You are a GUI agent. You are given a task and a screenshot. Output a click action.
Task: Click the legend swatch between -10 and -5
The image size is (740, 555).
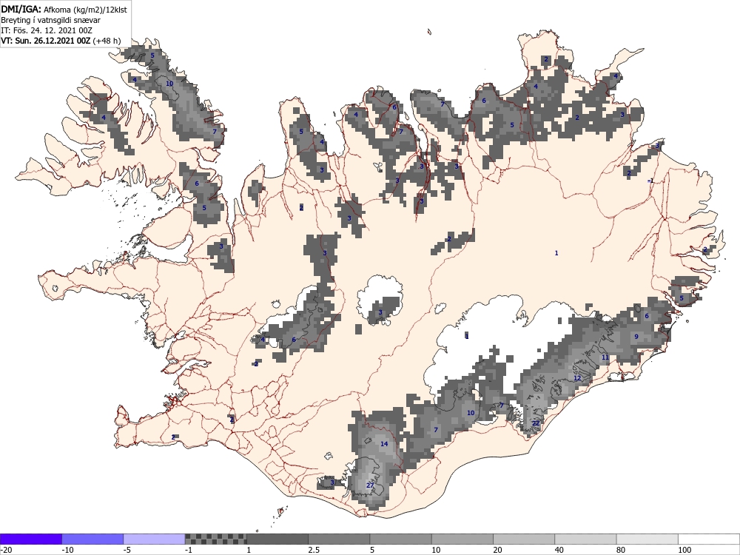(92, 539)
